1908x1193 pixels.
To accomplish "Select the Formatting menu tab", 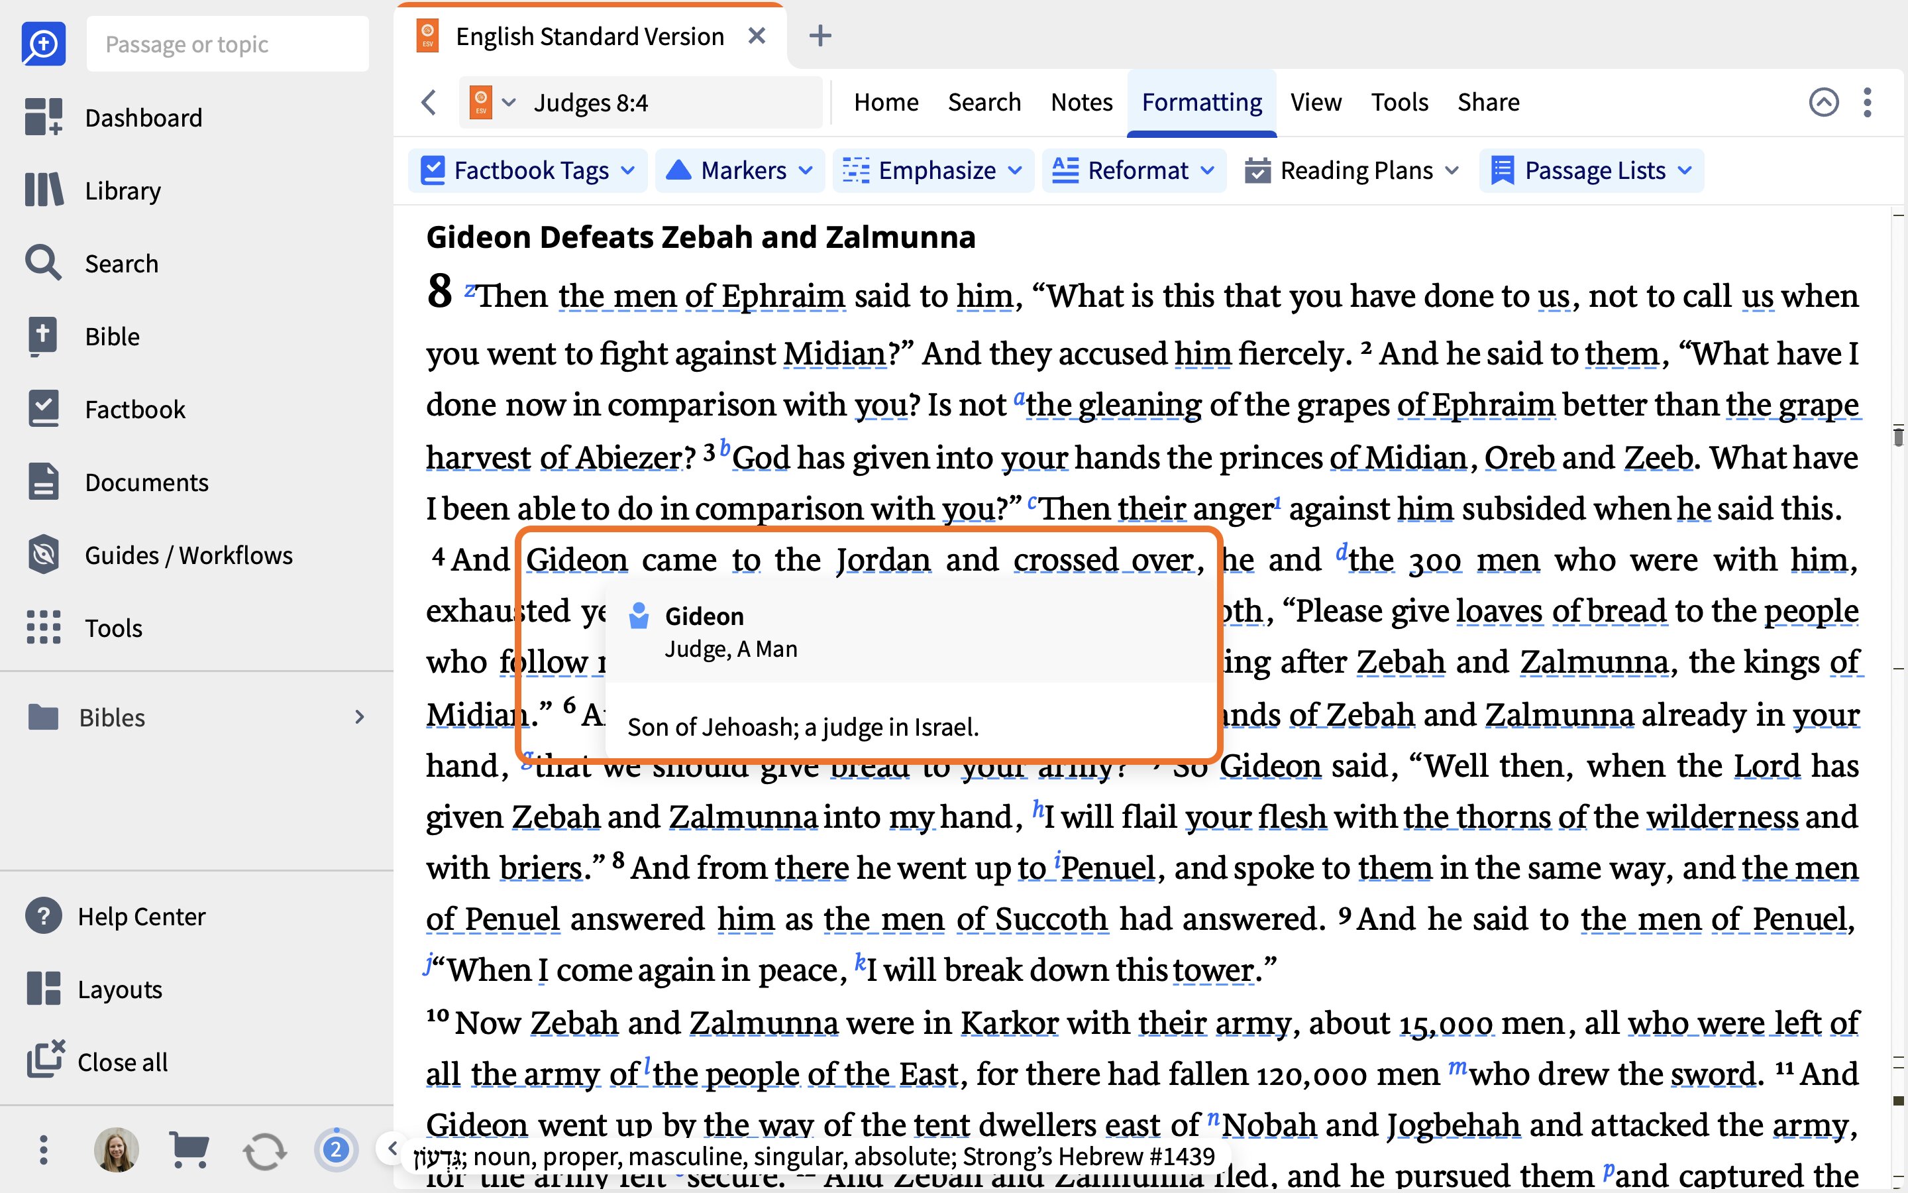I will (x=1202, y=102).
